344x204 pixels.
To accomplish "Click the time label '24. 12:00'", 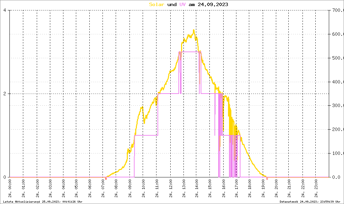I will [171, 189].
